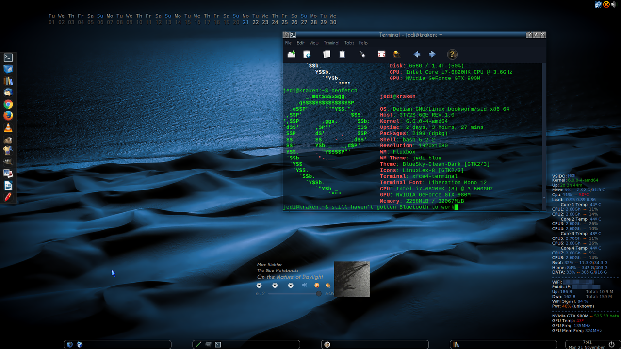Click the WiFi Signal 84 % reading
The image size is (621, 349).
coord(570,301)
